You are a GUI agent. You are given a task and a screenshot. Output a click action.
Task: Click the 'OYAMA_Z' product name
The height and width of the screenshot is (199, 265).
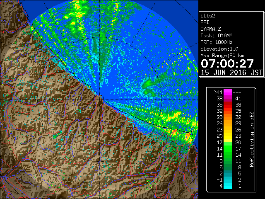[211, 29]
